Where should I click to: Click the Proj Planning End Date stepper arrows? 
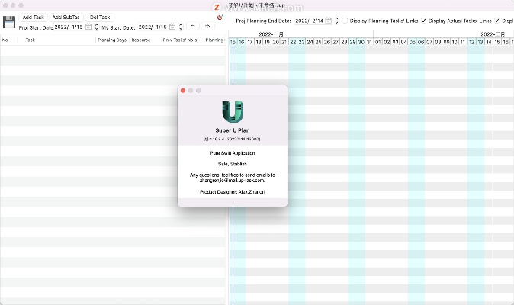(x=336, y=21)
